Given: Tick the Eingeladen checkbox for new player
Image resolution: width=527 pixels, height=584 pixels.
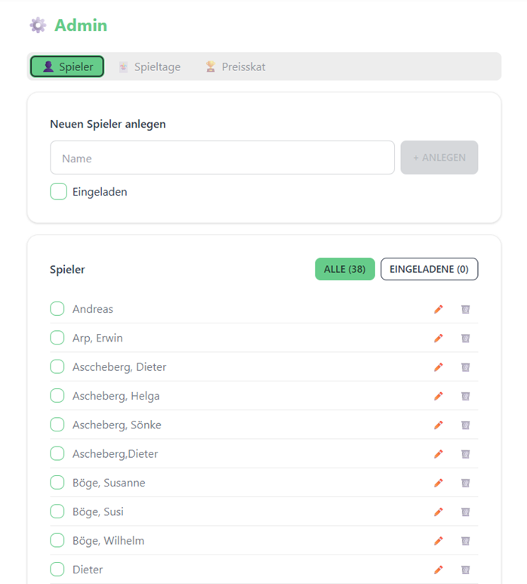Looking at the screenshot, I should 58,191.
